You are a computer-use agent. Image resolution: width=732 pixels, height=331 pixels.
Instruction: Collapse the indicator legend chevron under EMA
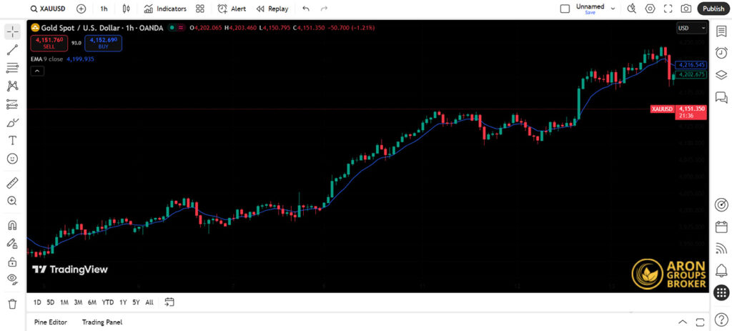click(36, 71)
